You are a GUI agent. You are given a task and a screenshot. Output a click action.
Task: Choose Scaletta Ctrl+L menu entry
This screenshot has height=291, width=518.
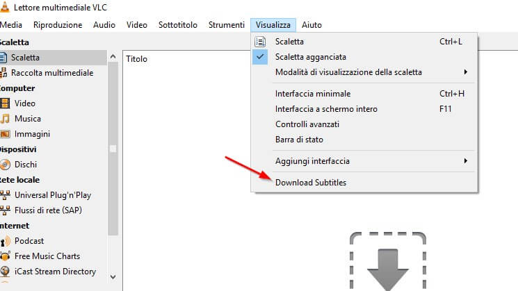(364, 42)
